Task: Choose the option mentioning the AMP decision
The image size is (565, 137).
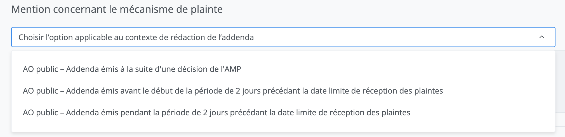Action: tap(132, 69)
